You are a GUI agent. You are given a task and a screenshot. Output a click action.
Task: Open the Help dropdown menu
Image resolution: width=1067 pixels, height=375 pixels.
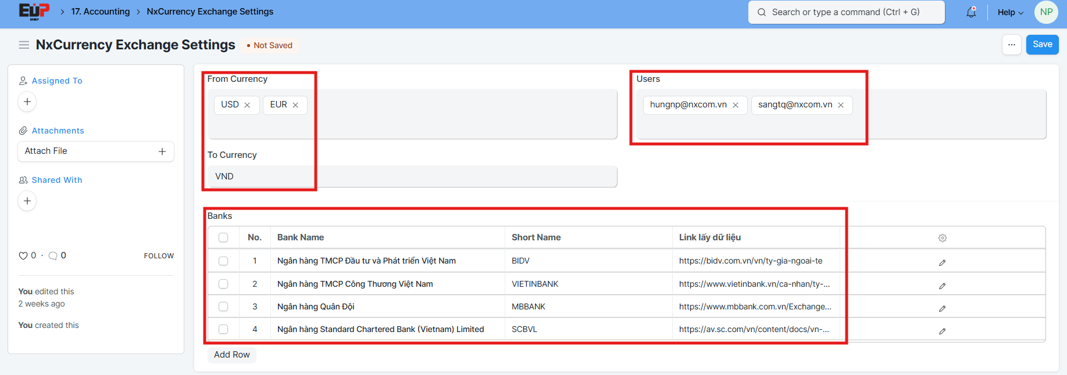[x=1010, y=12]
